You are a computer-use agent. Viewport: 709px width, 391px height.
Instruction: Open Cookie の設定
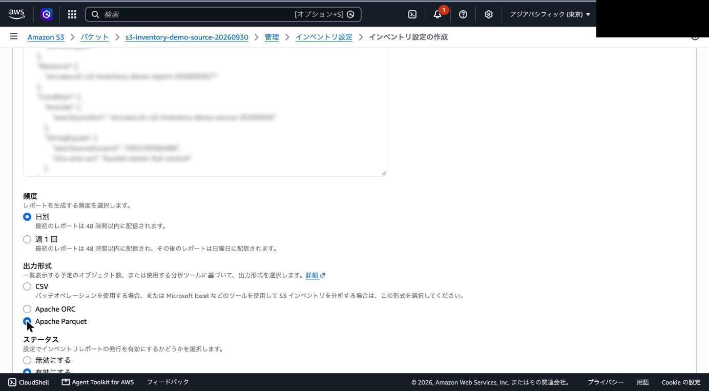click(681, 382)
